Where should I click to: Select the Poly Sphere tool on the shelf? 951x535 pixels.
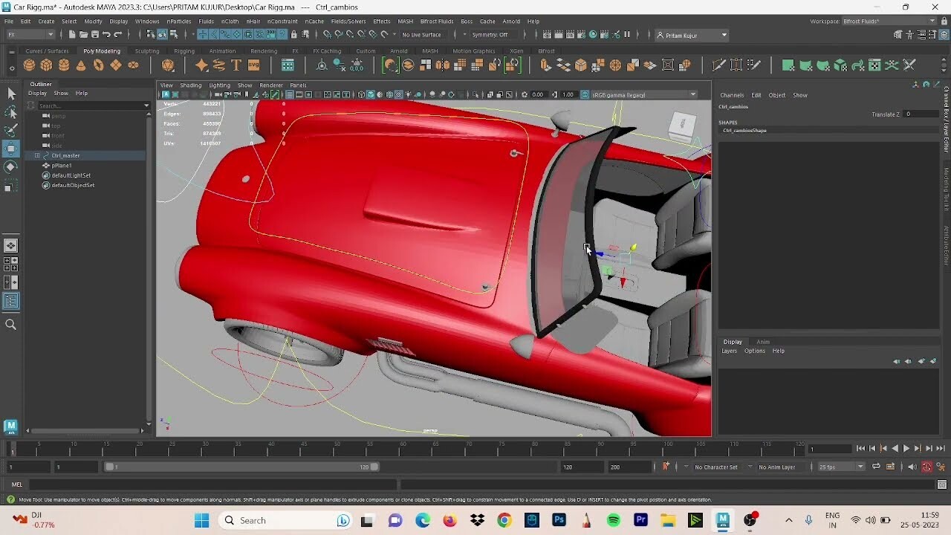[x=29, y=65]
